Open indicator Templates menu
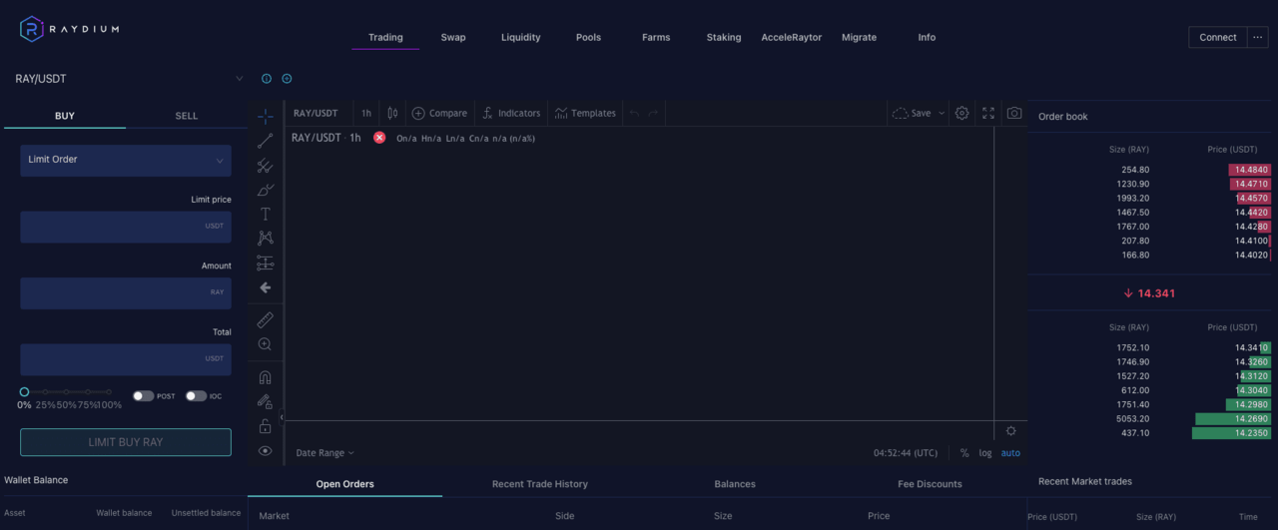 point(585,113)
